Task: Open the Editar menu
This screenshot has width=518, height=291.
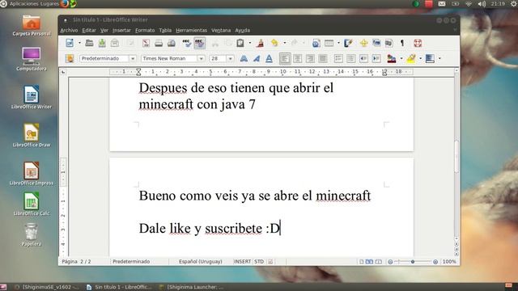Action: [x=89, y=31]
